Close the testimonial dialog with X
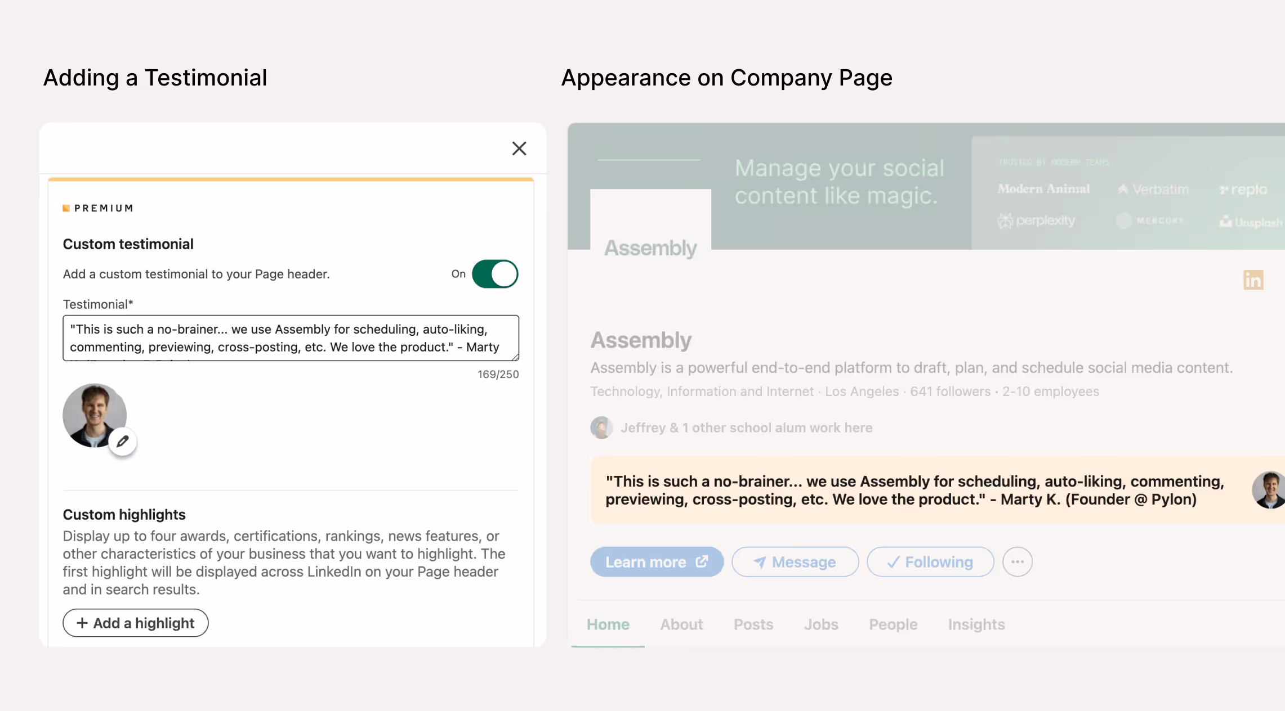1285x711 pixels. coord(519,148)
